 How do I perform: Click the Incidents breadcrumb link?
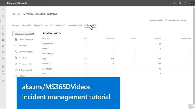point(16,14)
